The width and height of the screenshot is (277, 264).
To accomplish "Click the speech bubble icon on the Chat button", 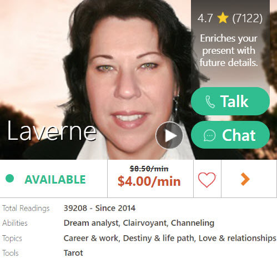I will [210, 135].
